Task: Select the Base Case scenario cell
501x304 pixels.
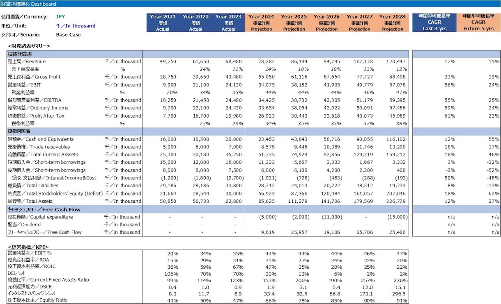Action: pos(68,35)
